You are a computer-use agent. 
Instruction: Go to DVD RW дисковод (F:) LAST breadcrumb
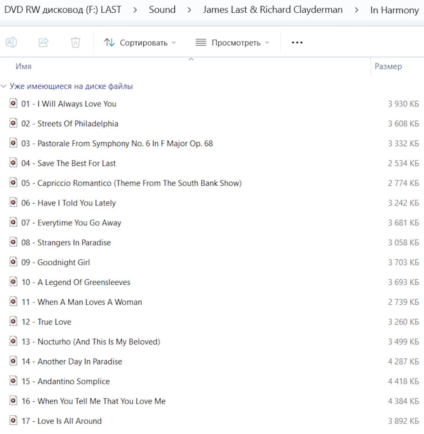pyautogui.click(x=63, y=10)
